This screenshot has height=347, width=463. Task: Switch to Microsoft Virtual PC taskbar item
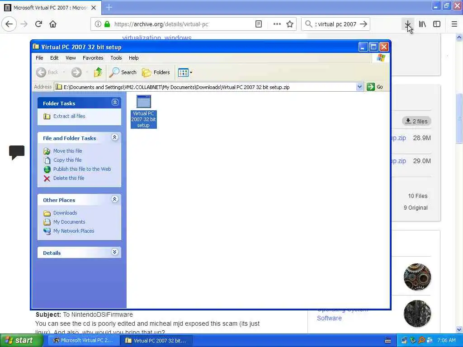[83, 341]
